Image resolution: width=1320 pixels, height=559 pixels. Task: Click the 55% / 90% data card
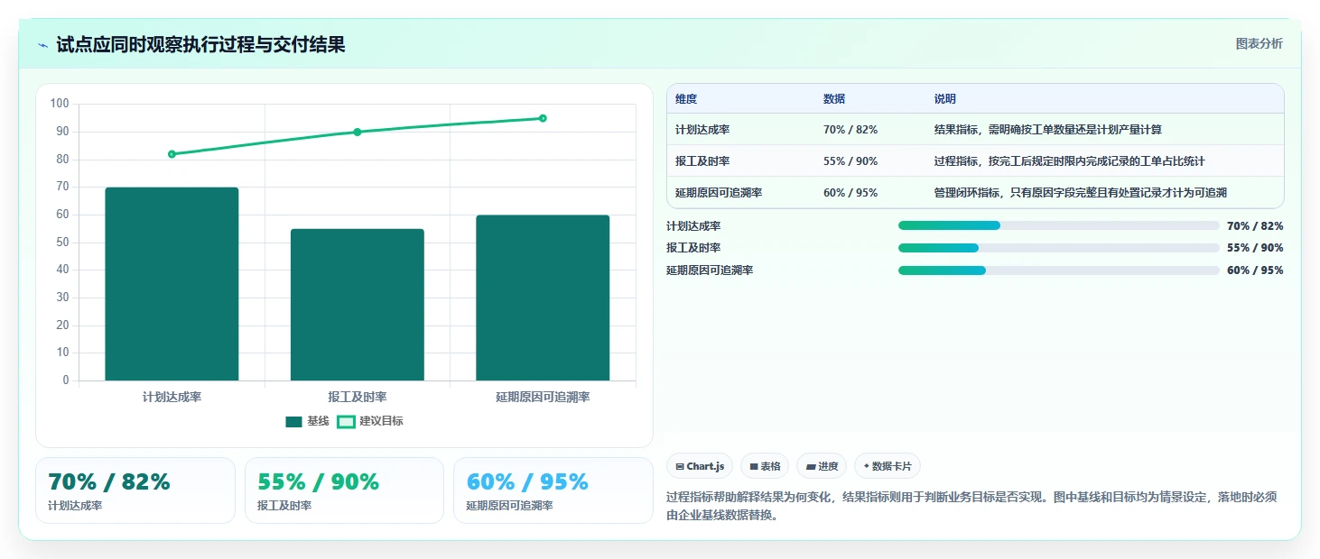point(344,490)
